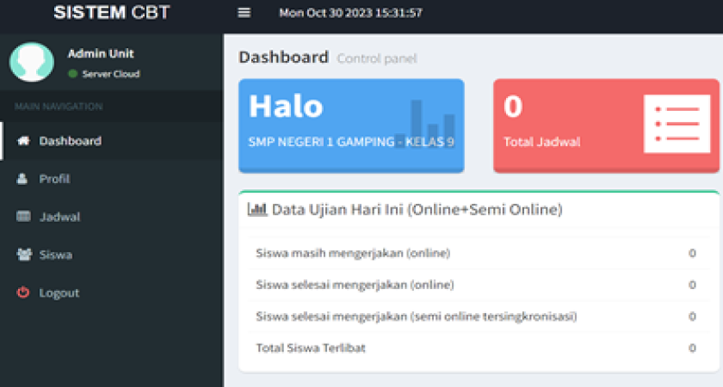Click the green Server Cloud status dot
Viewport: 723px width, 387px height.
pyautogui.click(x=73, y=74)
